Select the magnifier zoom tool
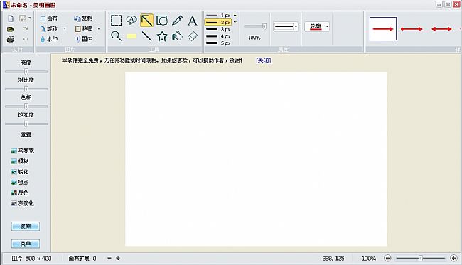 pos(116,36)
